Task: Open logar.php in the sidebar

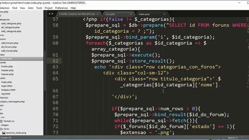Action: [7, 82]
